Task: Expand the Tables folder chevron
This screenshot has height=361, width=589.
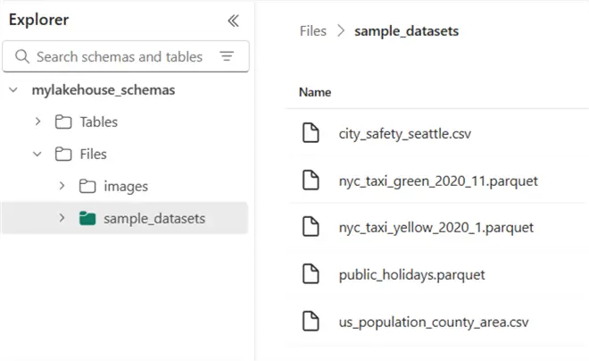Action: coord(37,122)
